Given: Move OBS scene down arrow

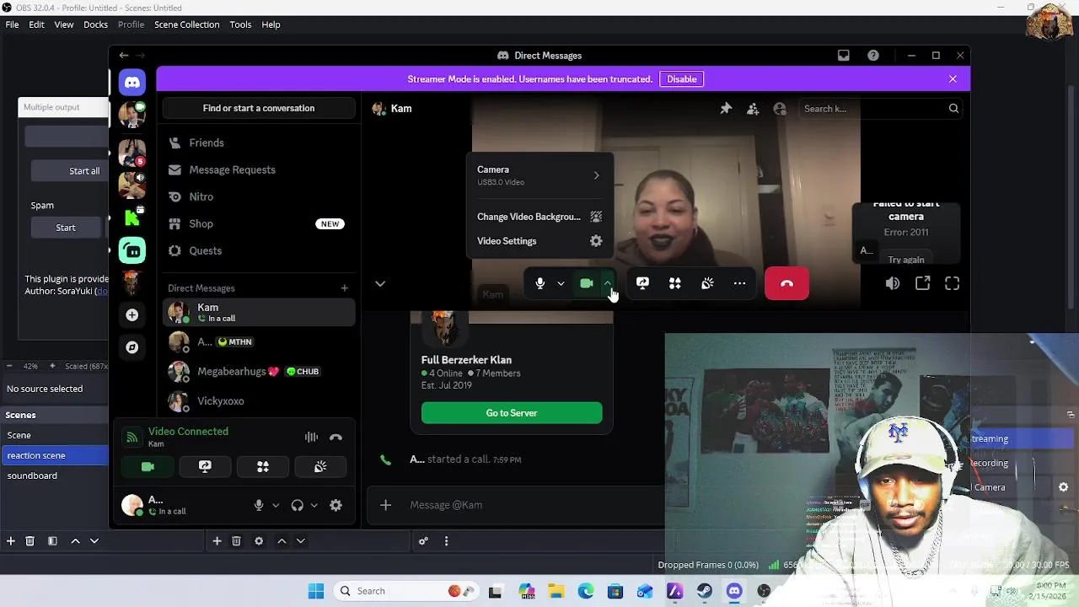Looking at the screenshot, I should pyautogui.click(x=94, y=541).
